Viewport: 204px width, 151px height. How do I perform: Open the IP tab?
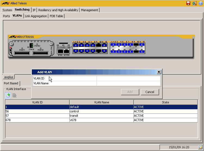[x=34, y=10]
